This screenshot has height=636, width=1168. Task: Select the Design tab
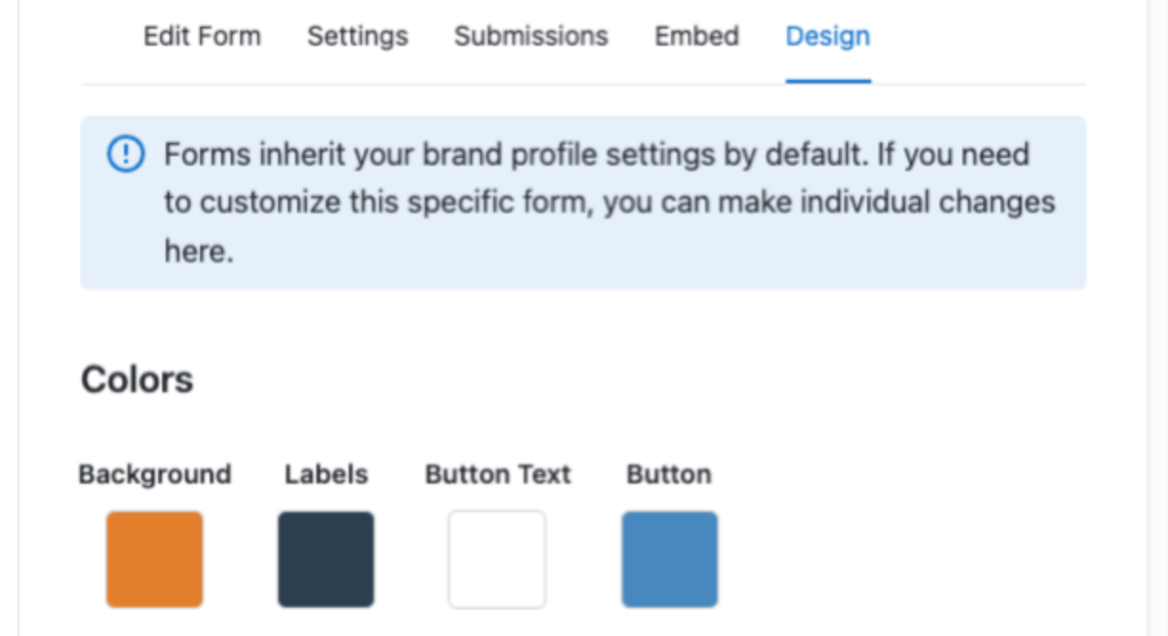(x=827, y=36)
